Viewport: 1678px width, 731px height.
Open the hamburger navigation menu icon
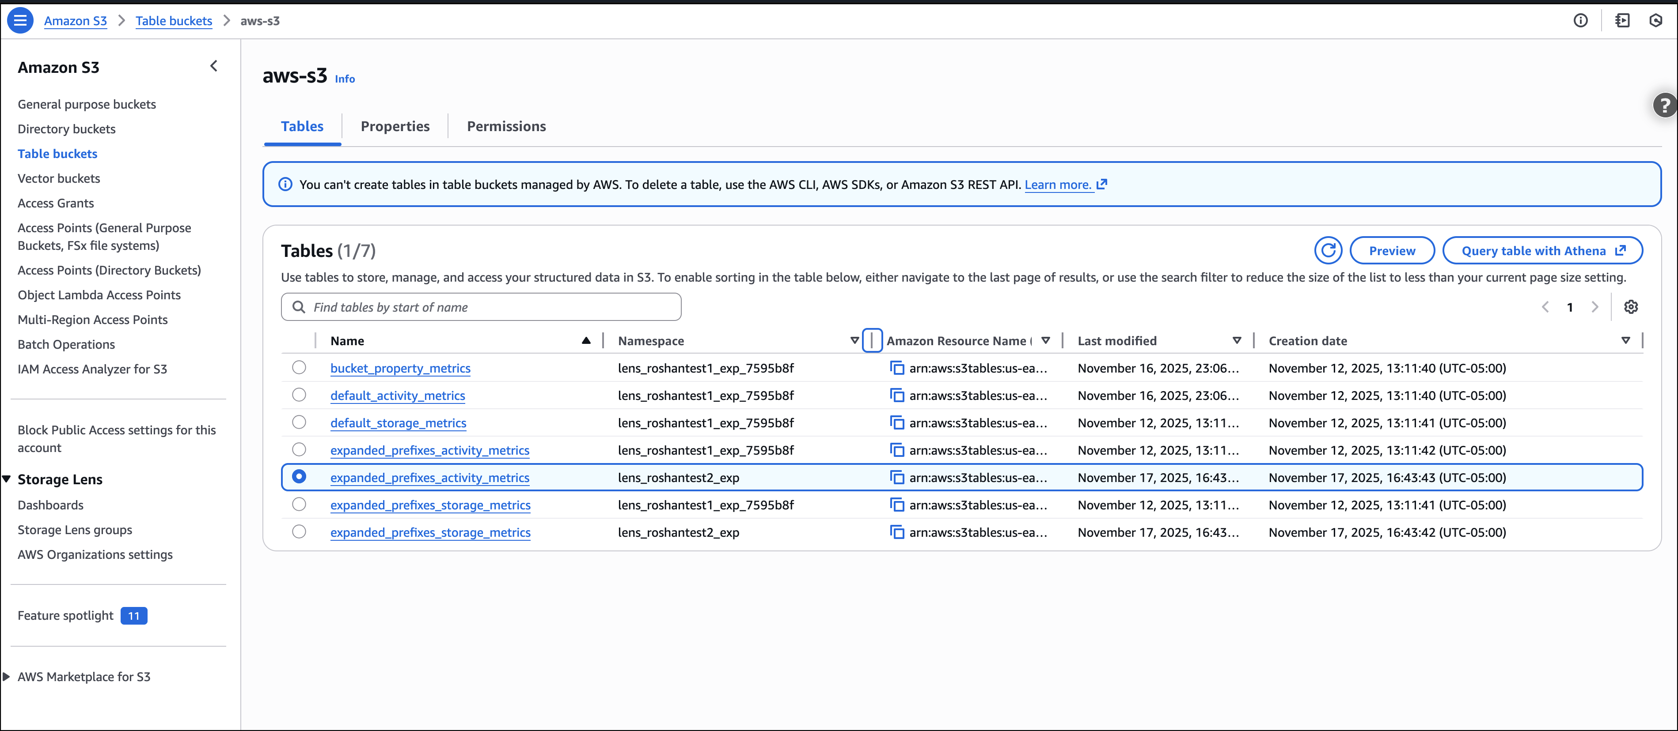pos(20,20)
